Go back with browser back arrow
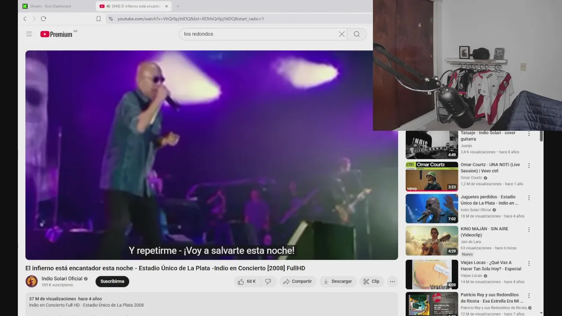Screen dimensions: 562x316 pyautogui.click(x=25, y=19)
